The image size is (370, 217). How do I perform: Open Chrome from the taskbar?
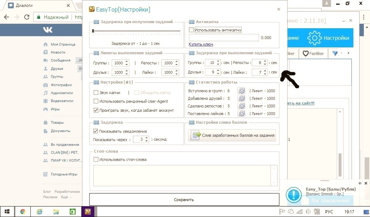[23, 212]
